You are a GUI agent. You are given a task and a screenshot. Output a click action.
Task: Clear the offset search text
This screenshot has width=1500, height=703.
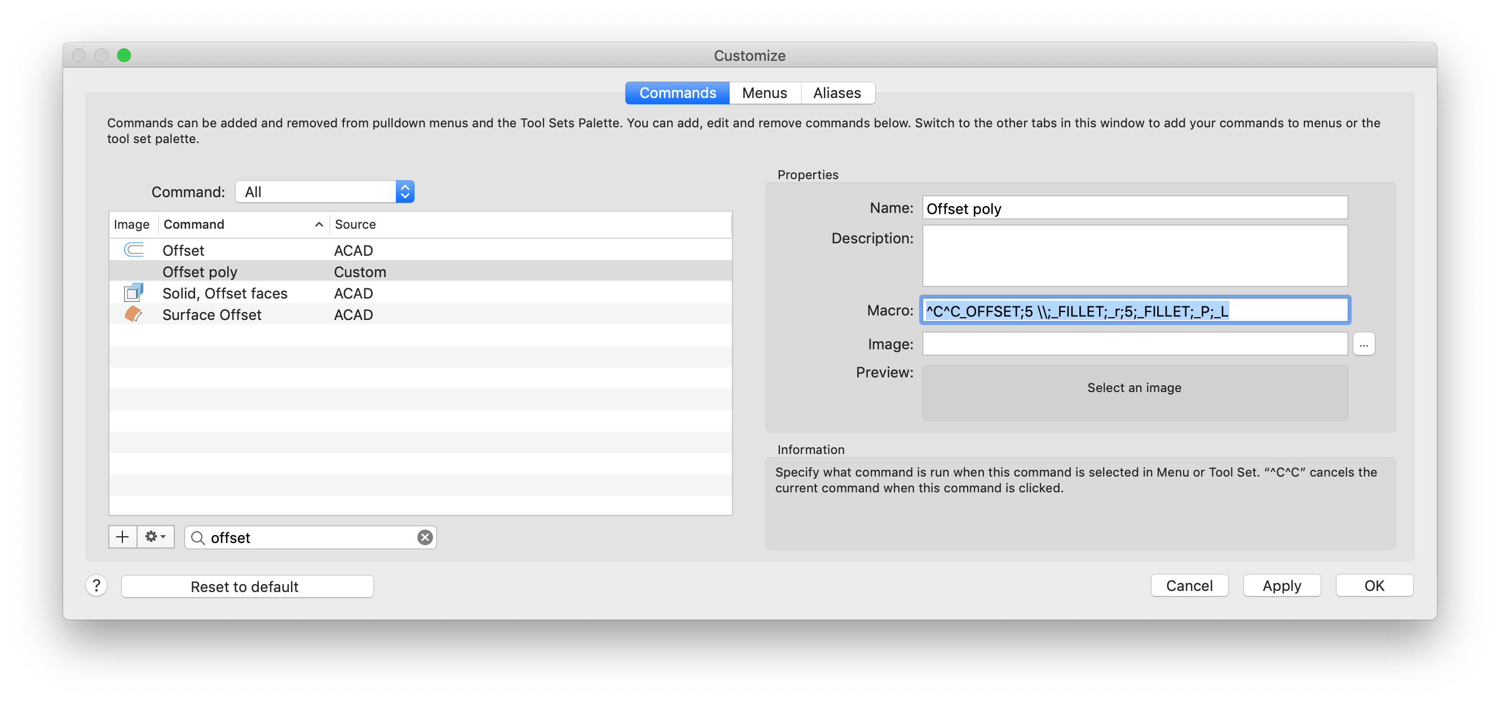point(425,537)
